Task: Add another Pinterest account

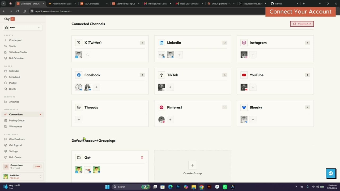Action: [170, 120]
